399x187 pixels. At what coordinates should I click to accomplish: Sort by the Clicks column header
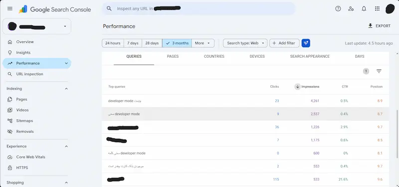(x=274, y=87)
